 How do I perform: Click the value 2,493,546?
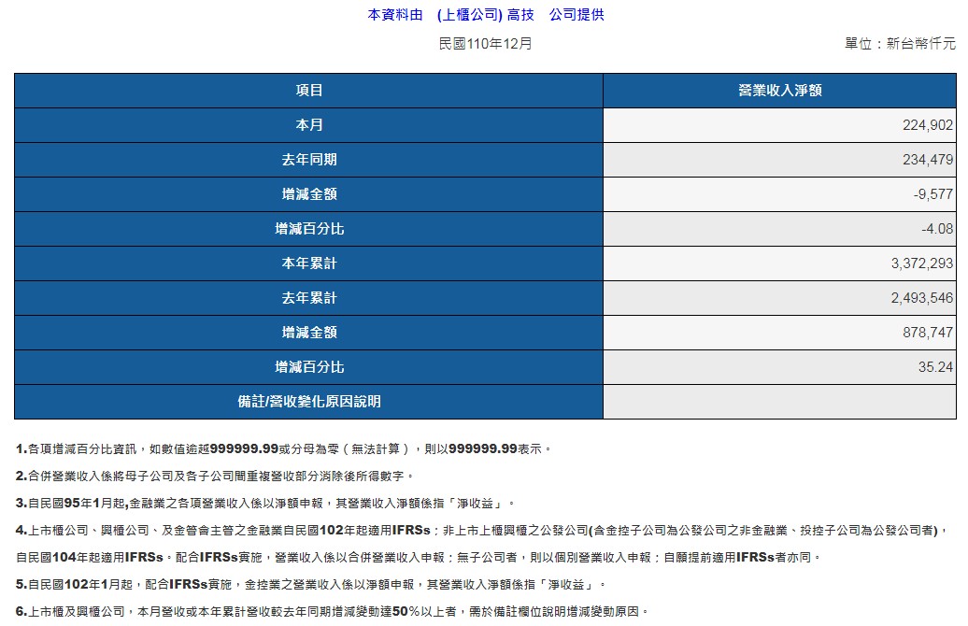tap(921, 298)
